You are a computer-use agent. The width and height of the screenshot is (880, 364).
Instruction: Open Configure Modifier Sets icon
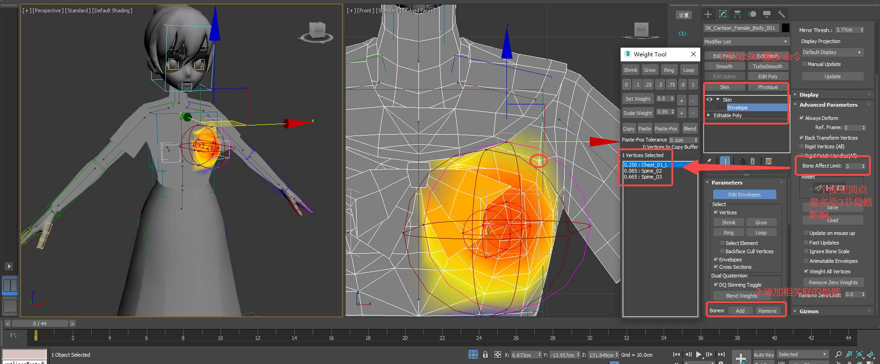pyautogui.click(x=769, y=161)
